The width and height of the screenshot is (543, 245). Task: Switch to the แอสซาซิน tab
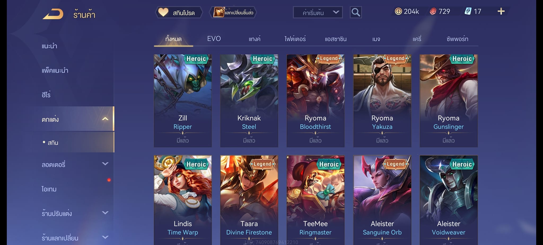click(x=336, y=39)
